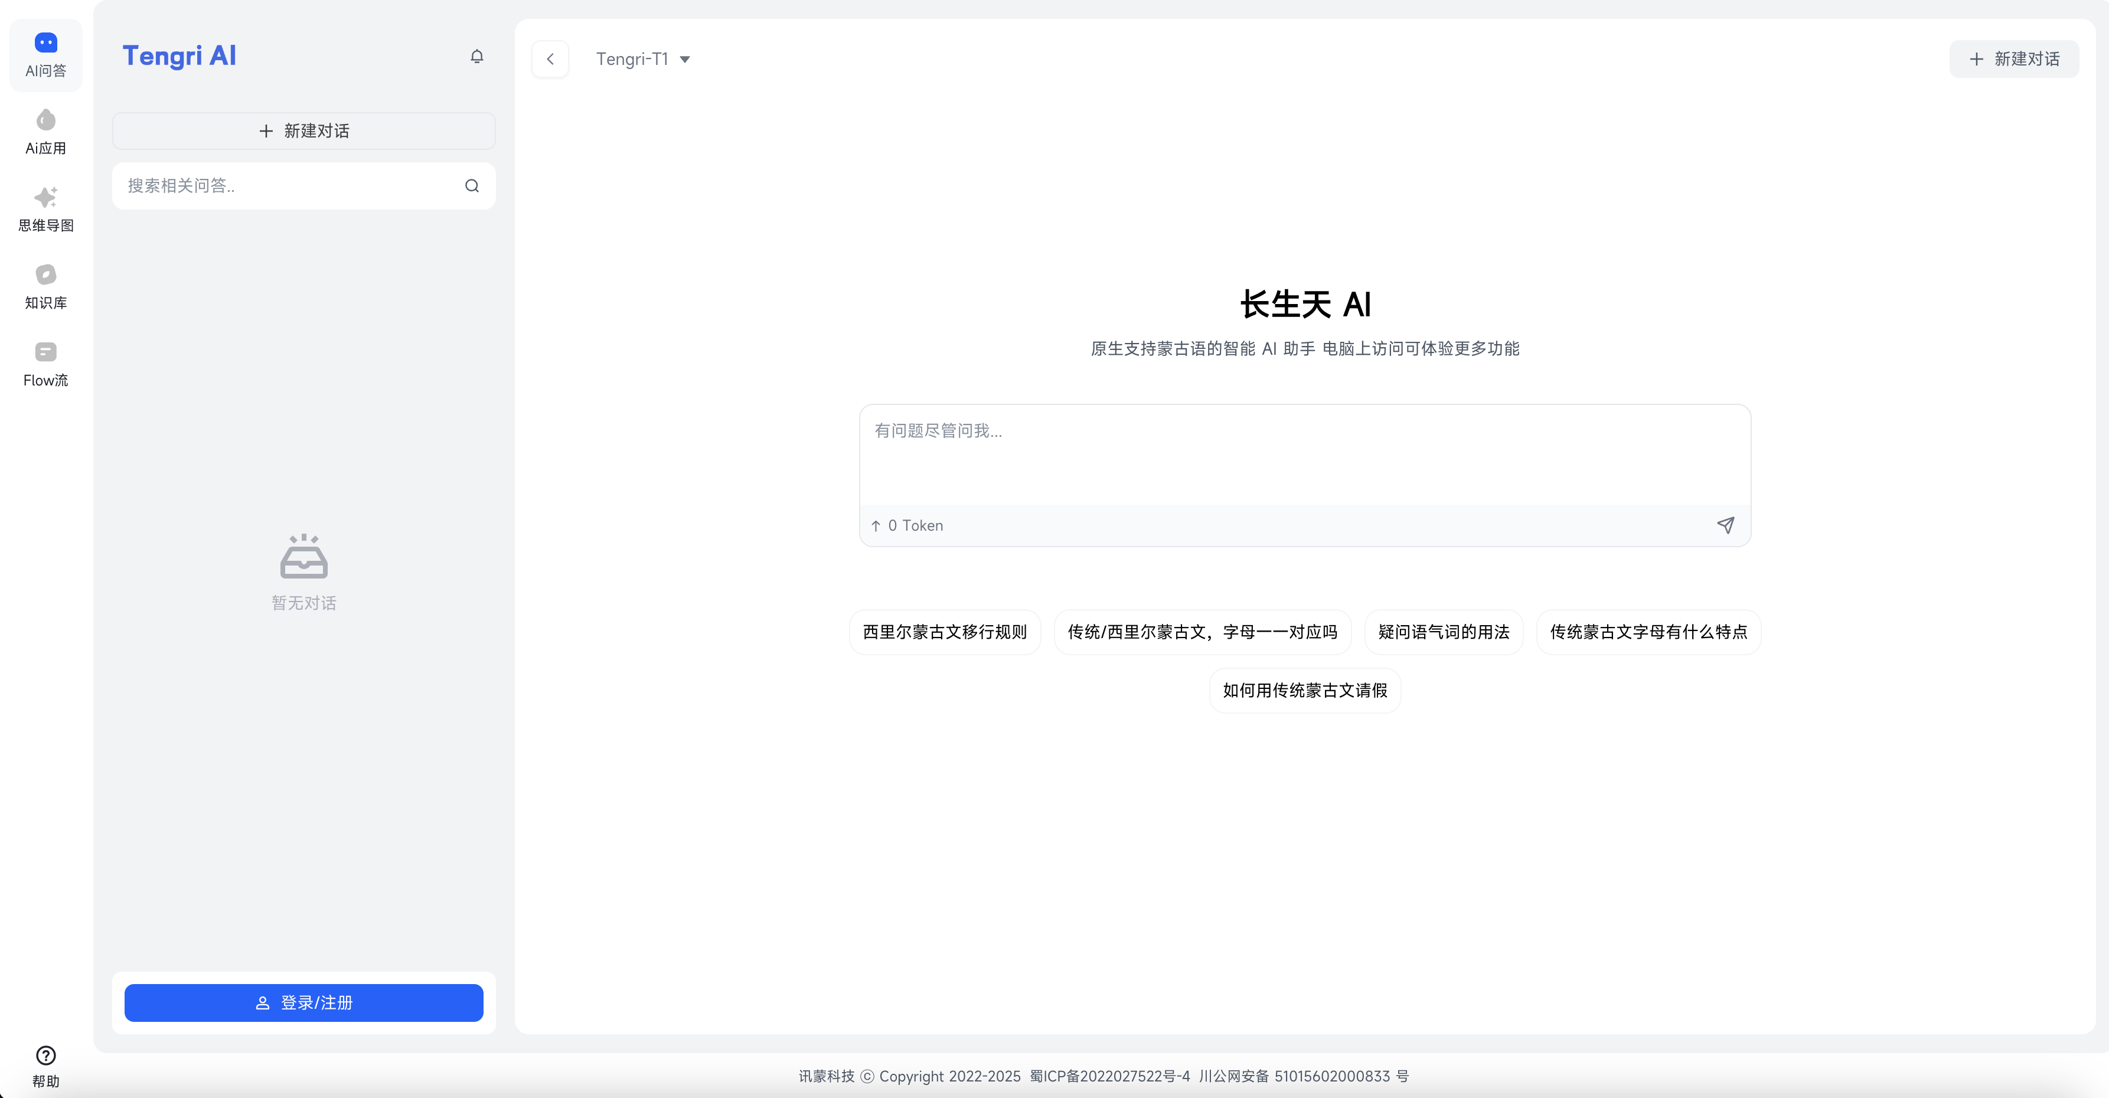The width and height of the screenshot is (2109, 1098).
Task: Open the 知识库 knowledge base
Action: click(x=45, y=285)
